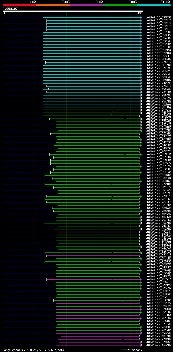The height and width of the screenshot is (352, 173).
Task: Open hit UniRef100_A7PTG4
Action: (x=158, y=53)
